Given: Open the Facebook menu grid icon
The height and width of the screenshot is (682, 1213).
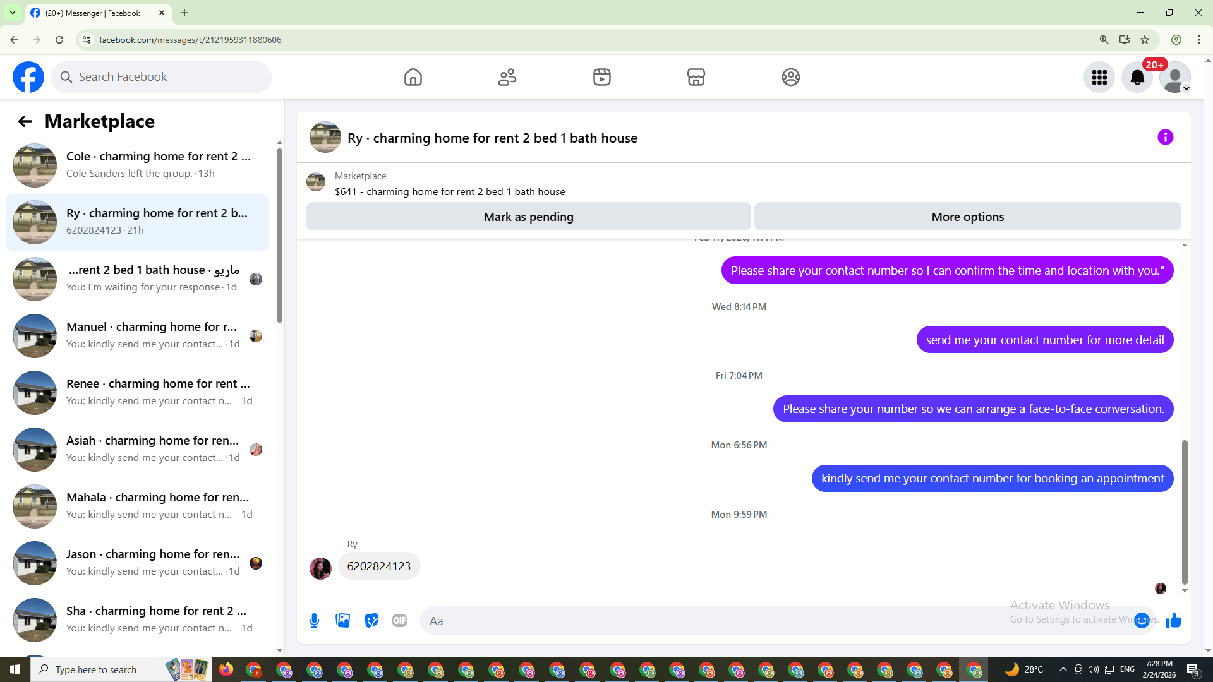Looking at the screenshot, I should (1099, 77).
